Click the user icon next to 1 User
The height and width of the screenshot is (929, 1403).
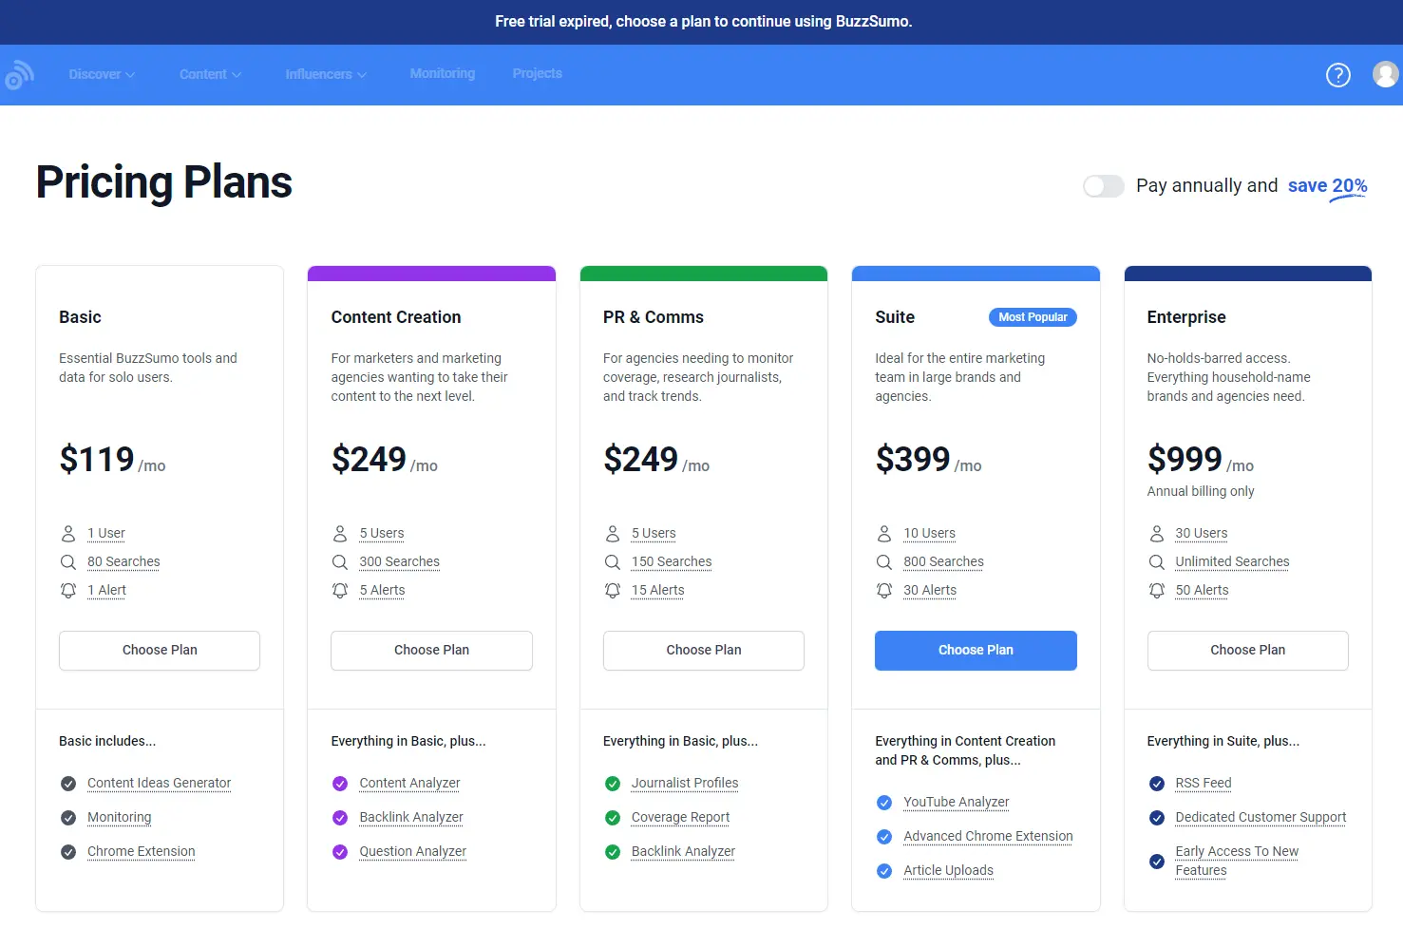pyautogui.click(x=67, y=533)
